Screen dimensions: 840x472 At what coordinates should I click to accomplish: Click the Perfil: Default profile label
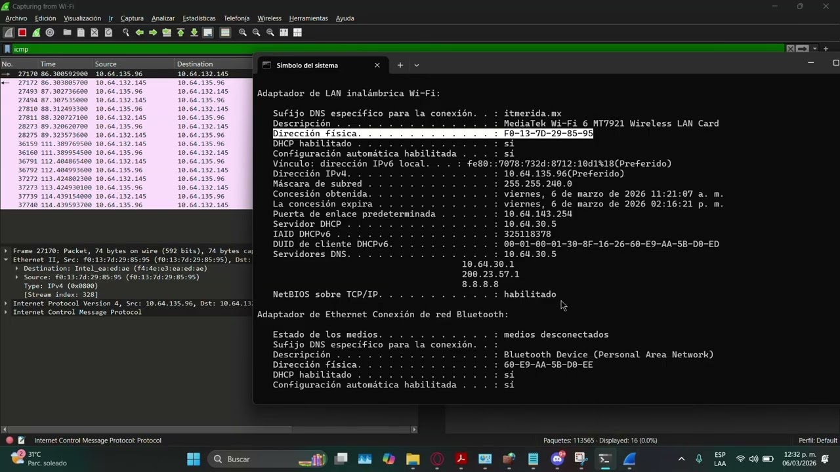click(818, 441)
